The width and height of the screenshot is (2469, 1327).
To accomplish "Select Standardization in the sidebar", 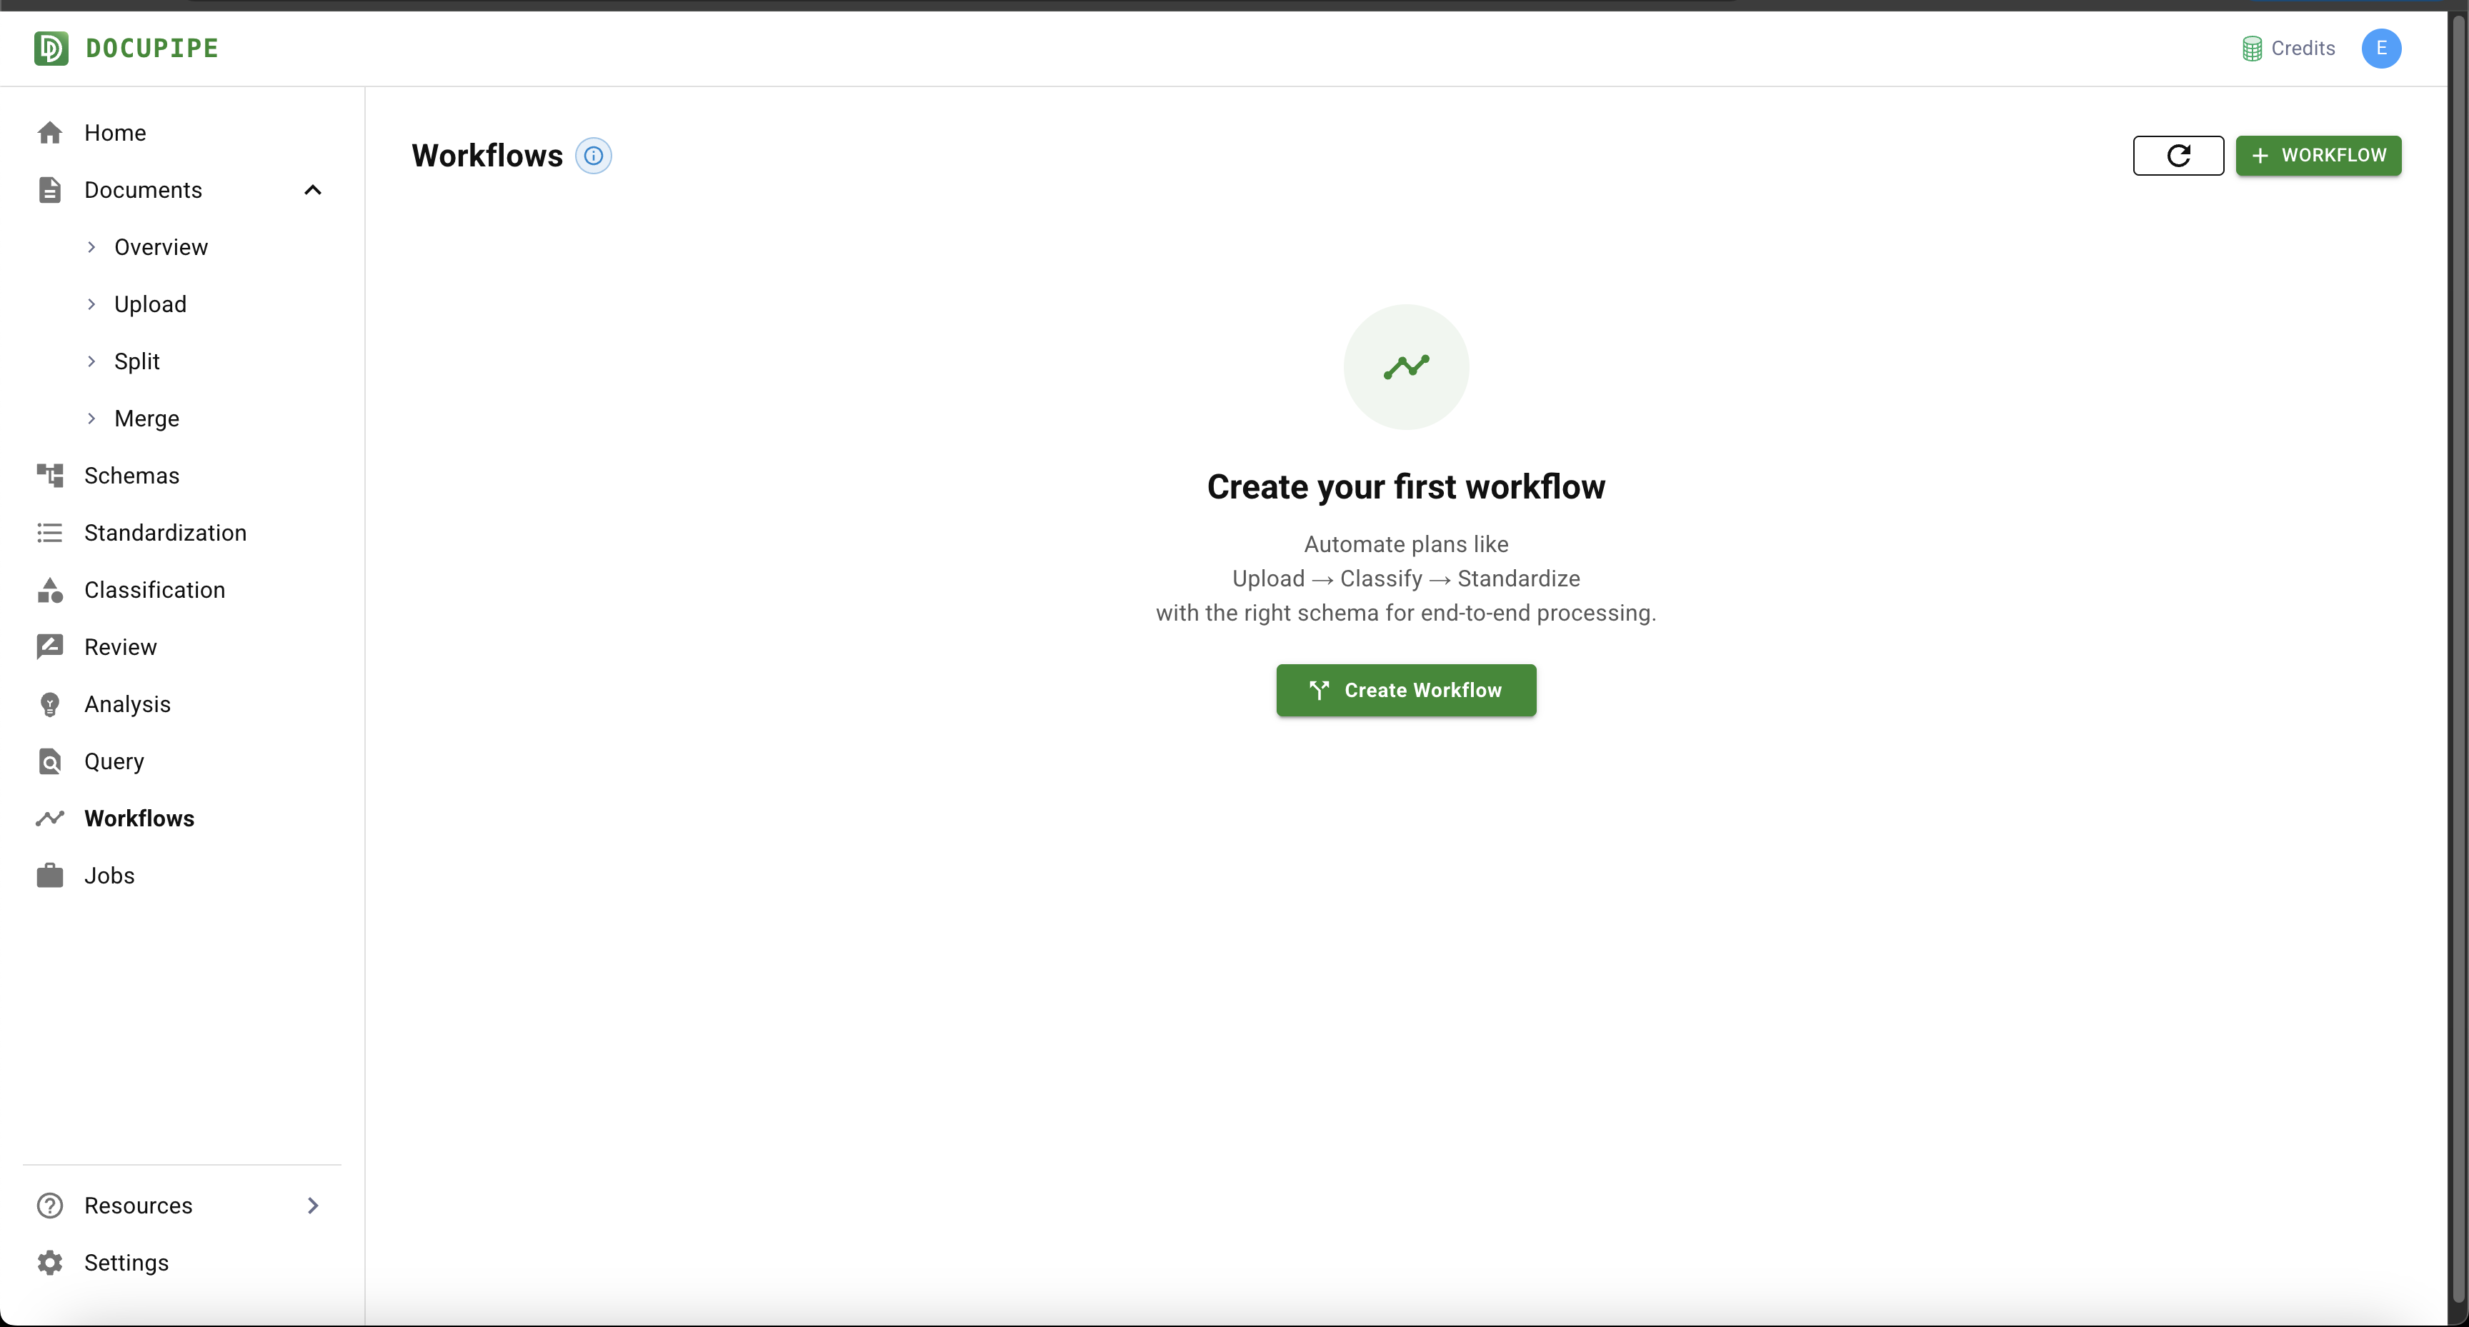I will point(165,533).
